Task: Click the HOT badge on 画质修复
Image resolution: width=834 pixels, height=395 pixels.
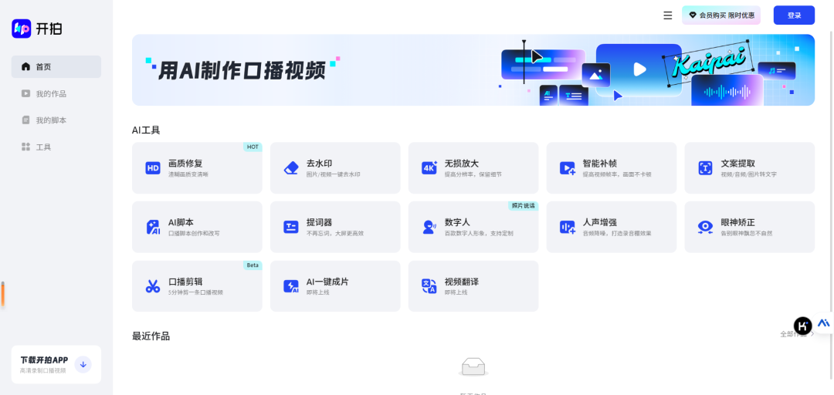Action: pos(253,147)
